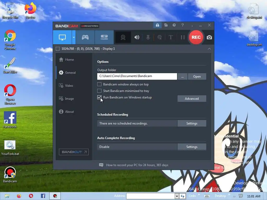Click 'How to record your PC' tip link

point(137,165)
